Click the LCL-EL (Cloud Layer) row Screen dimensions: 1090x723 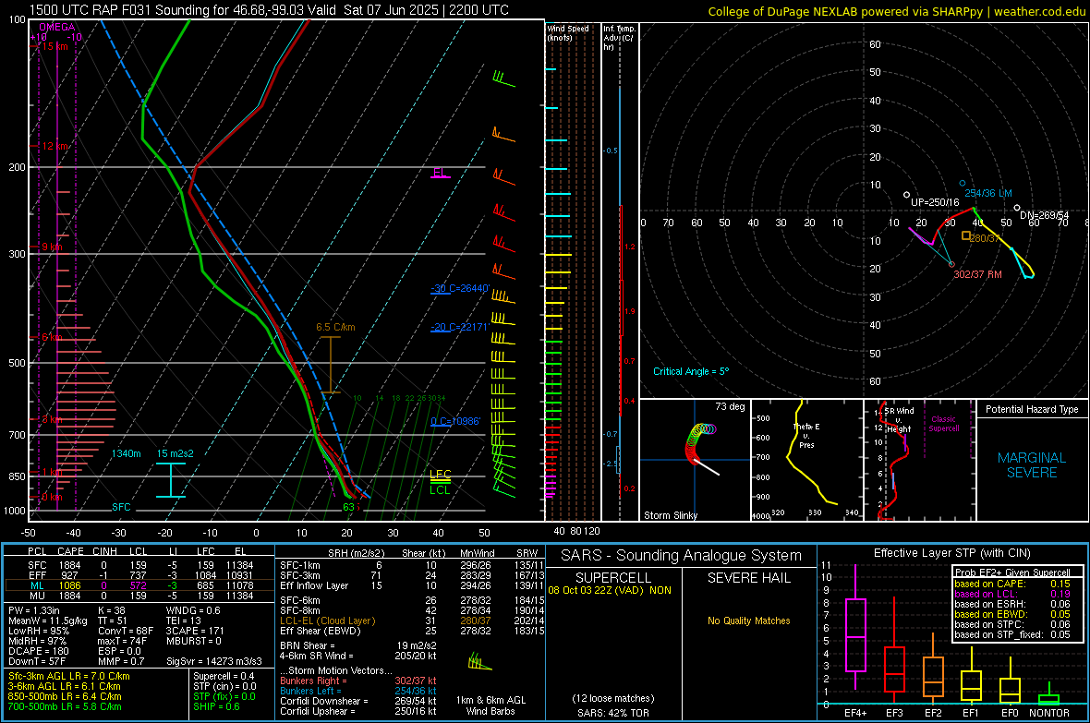412,621
